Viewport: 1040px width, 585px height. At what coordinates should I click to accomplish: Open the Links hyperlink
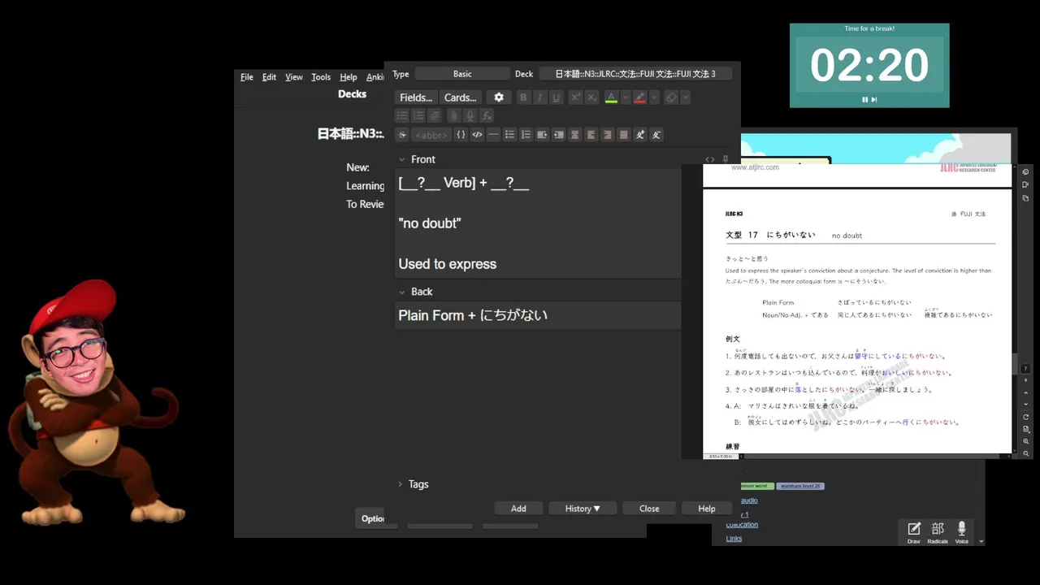734,539
